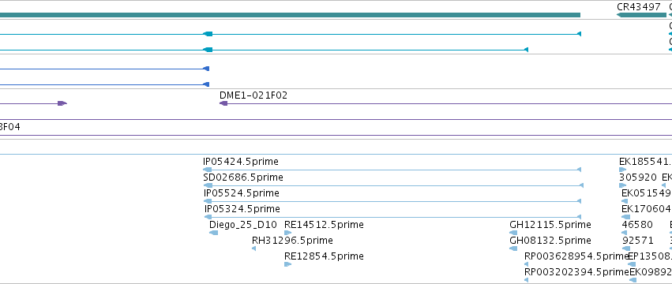
Task: Click the IP05524.5prime track label
Action: coord(242,193)
